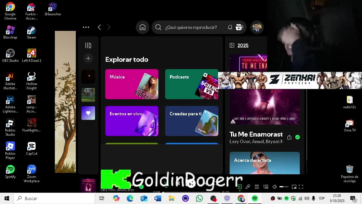Click into ¿Qué quieres reproducir? search field

pos(191,27)
